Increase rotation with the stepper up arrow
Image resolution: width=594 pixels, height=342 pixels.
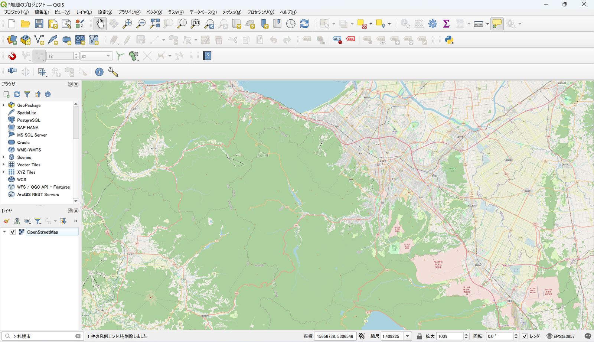coord(516,334)
